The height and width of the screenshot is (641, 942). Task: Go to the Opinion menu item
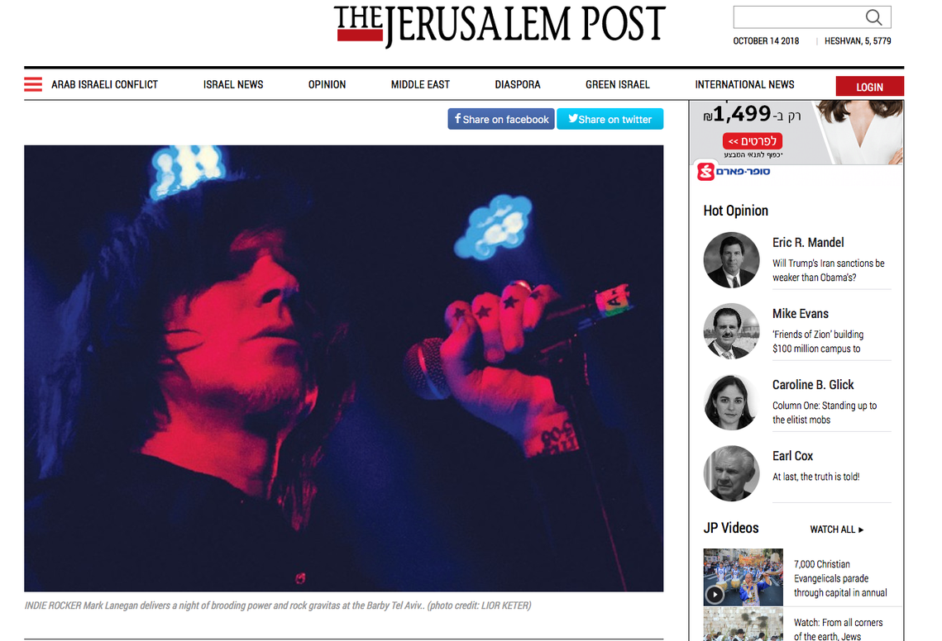click(327, 84)
